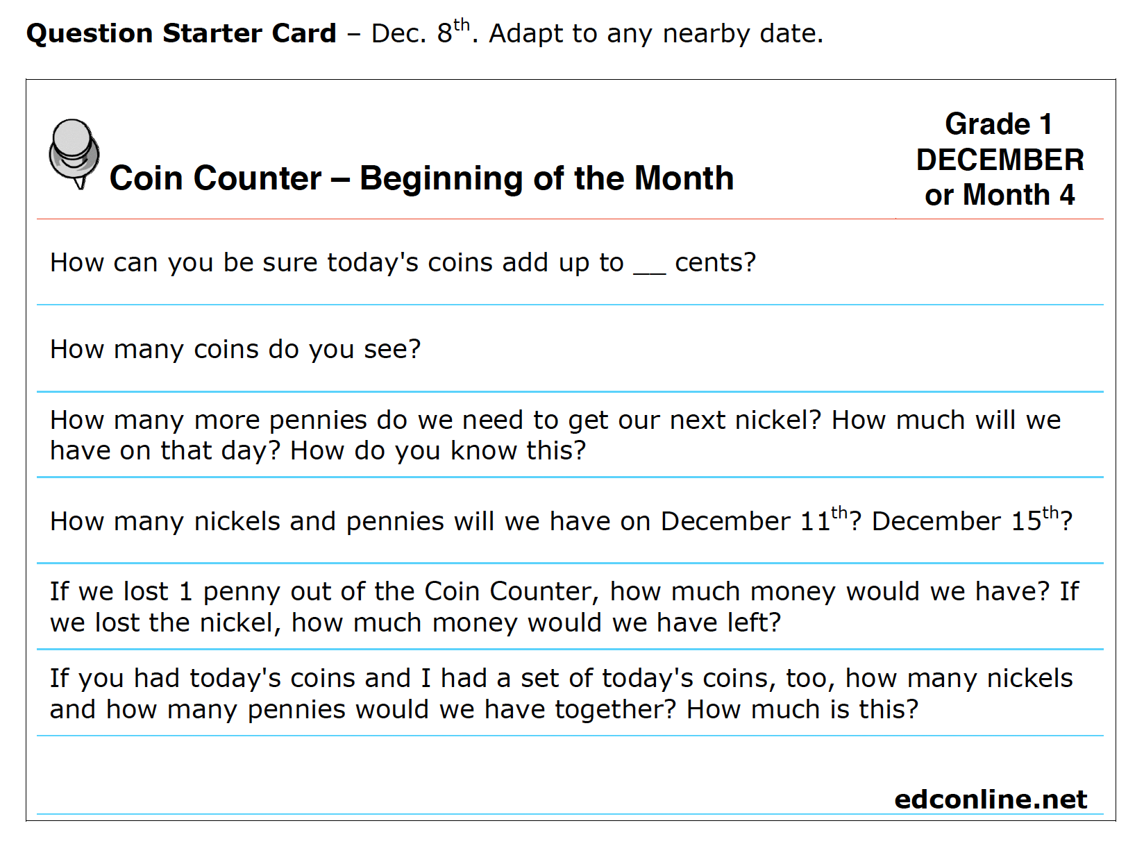Click the December 11th and 15th question

561,520
